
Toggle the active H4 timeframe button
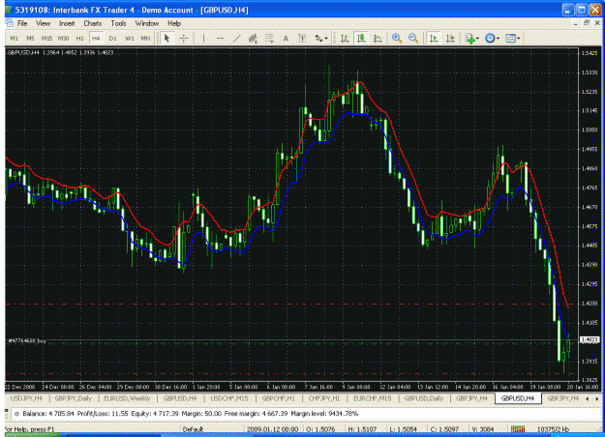click(x=96, y=38)
